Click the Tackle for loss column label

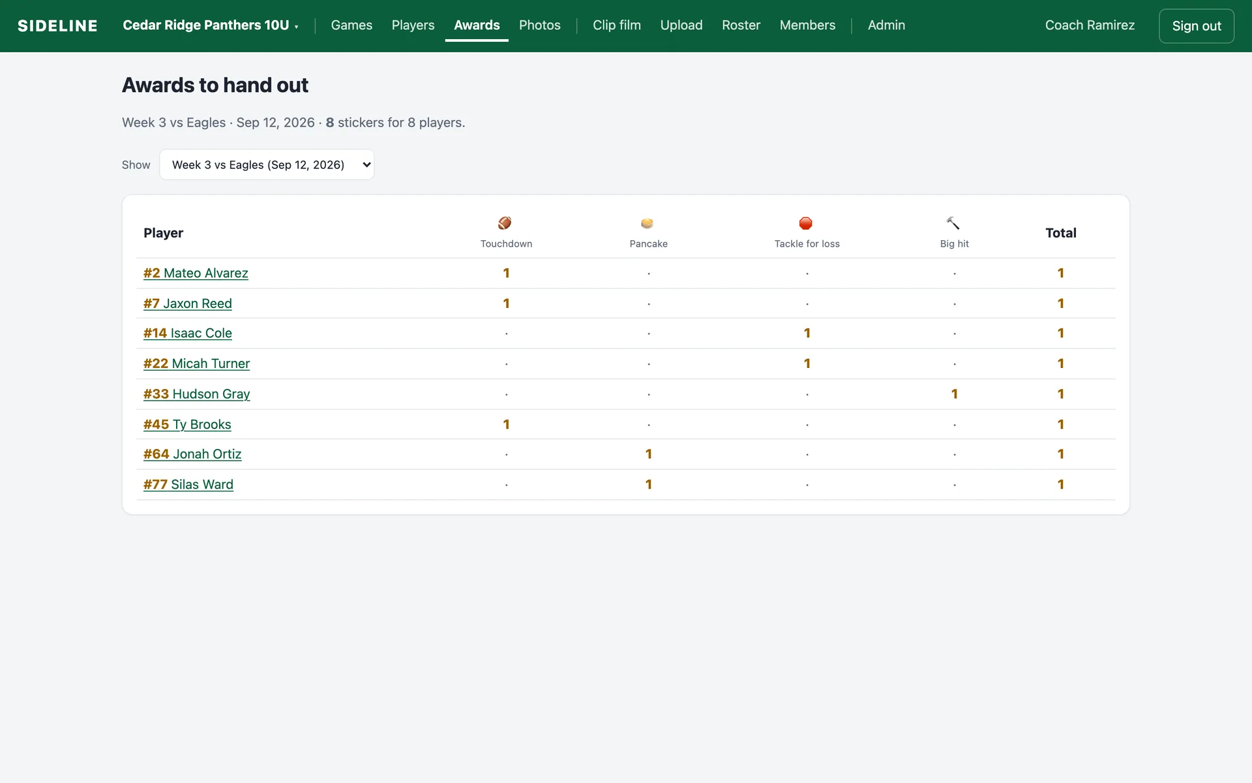tap(807, 244)
